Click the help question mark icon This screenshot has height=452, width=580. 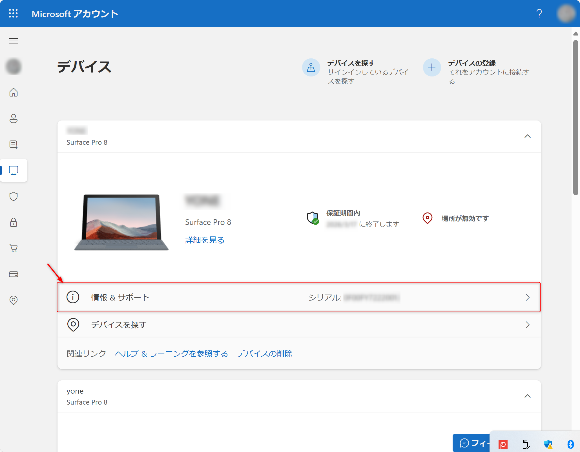pyautogui.click(x=539, y=13)
